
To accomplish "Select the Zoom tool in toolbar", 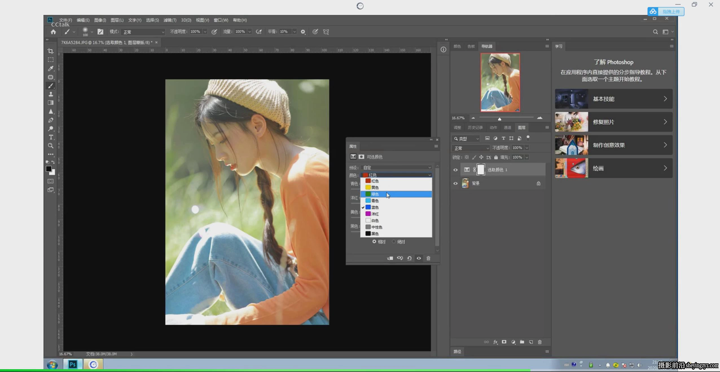I will (51, 146).
